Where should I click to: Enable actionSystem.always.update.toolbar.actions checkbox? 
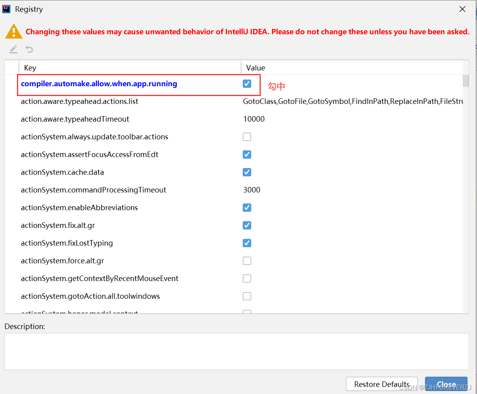[247, 137]
